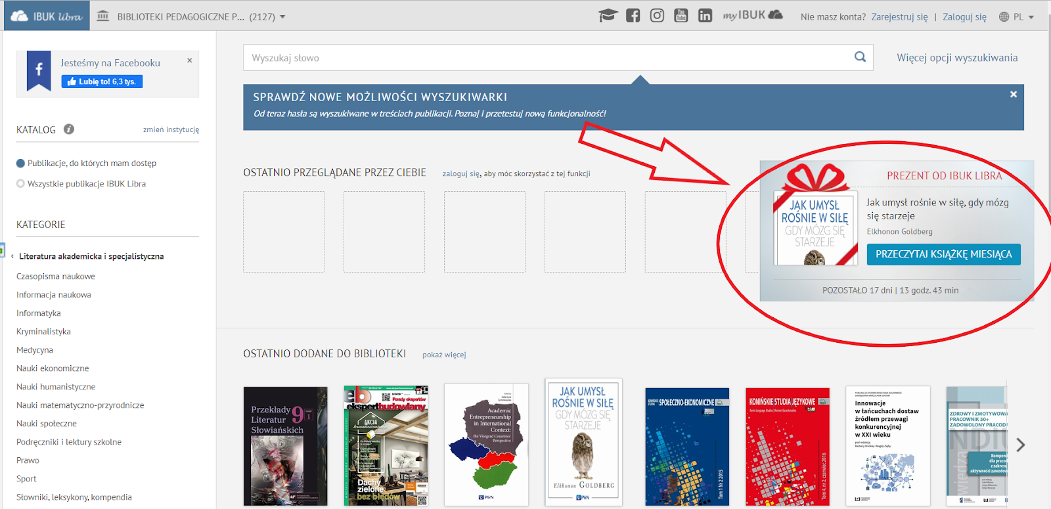
Task: Click 'Jesteśmy na Facebooku' text
Action: (x=110, y=63)
